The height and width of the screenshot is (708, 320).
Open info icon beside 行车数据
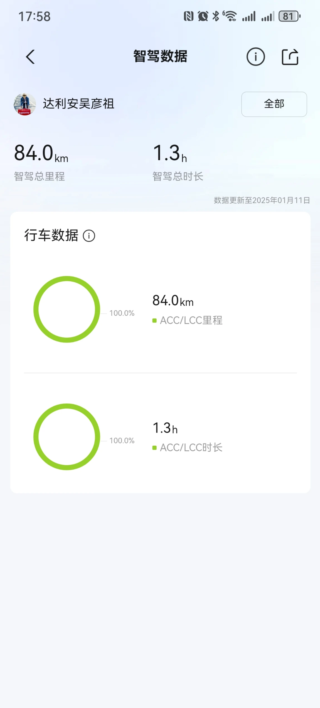pyautogui.click(x=89, y=236)
